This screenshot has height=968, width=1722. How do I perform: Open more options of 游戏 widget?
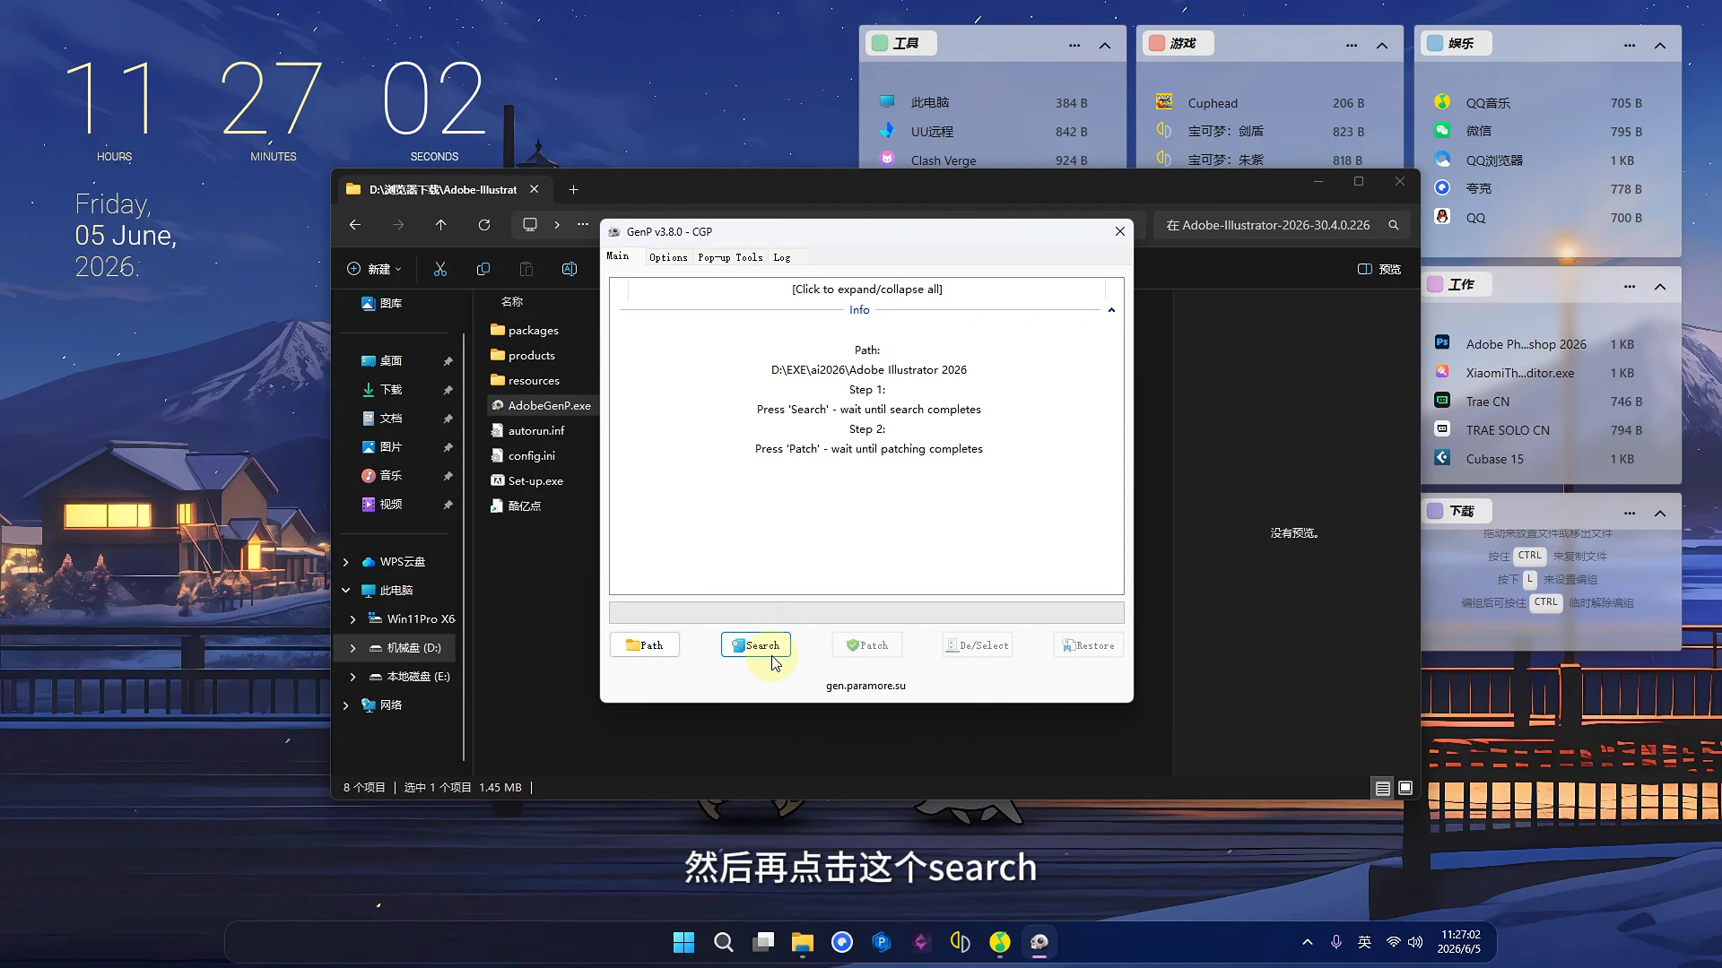[1352, 45]
